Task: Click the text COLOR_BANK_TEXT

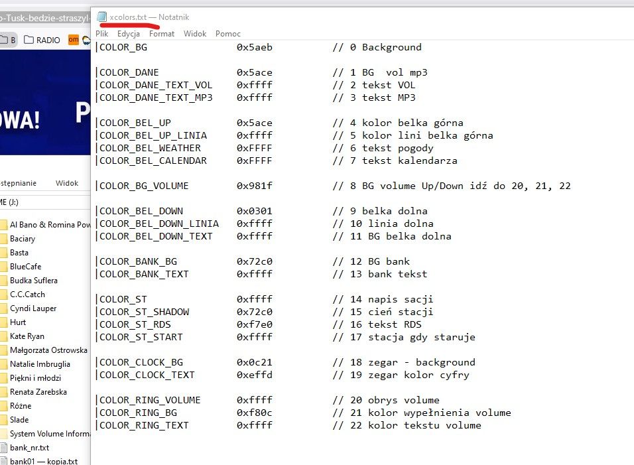Action: click(144, 274)
